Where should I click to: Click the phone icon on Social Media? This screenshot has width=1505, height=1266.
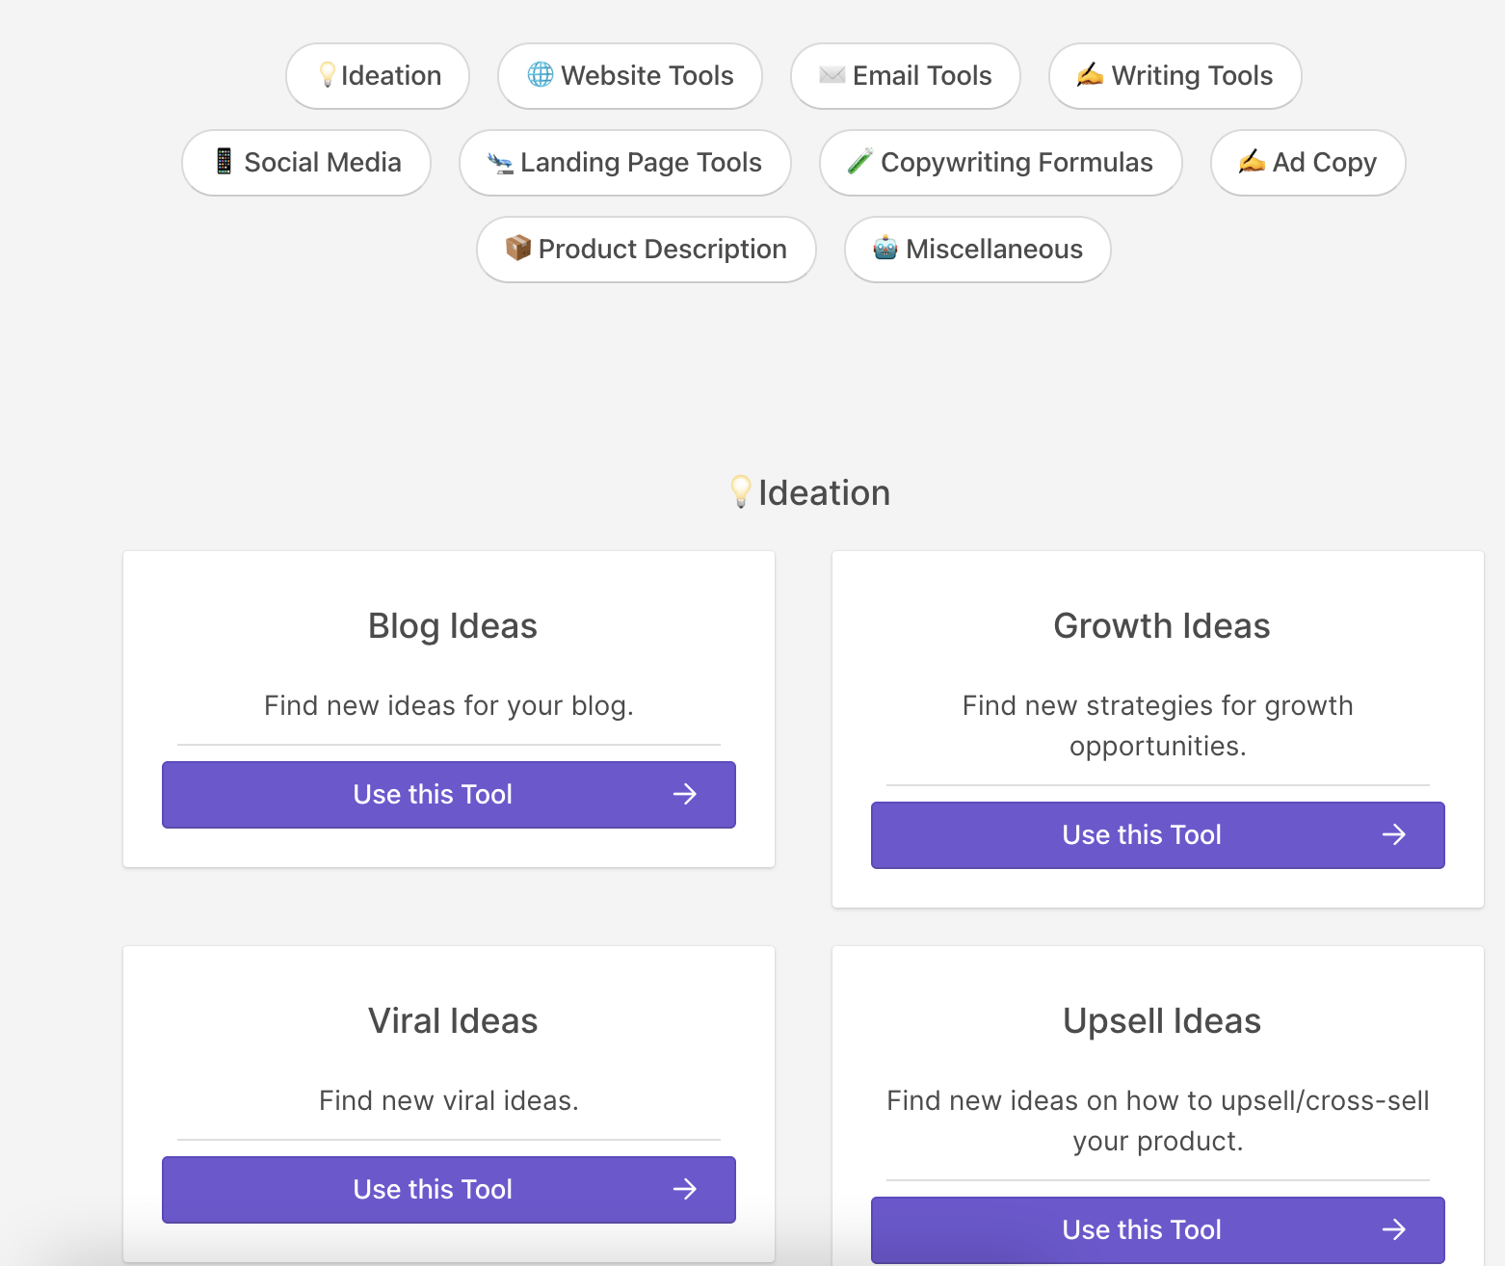pos(224,162)
